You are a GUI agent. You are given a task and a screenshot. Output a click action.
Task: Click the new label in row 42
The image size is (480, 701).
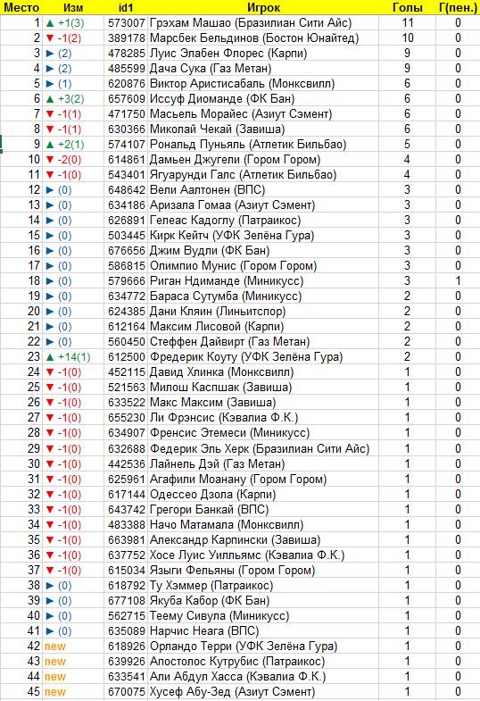[x=55, y=647]
